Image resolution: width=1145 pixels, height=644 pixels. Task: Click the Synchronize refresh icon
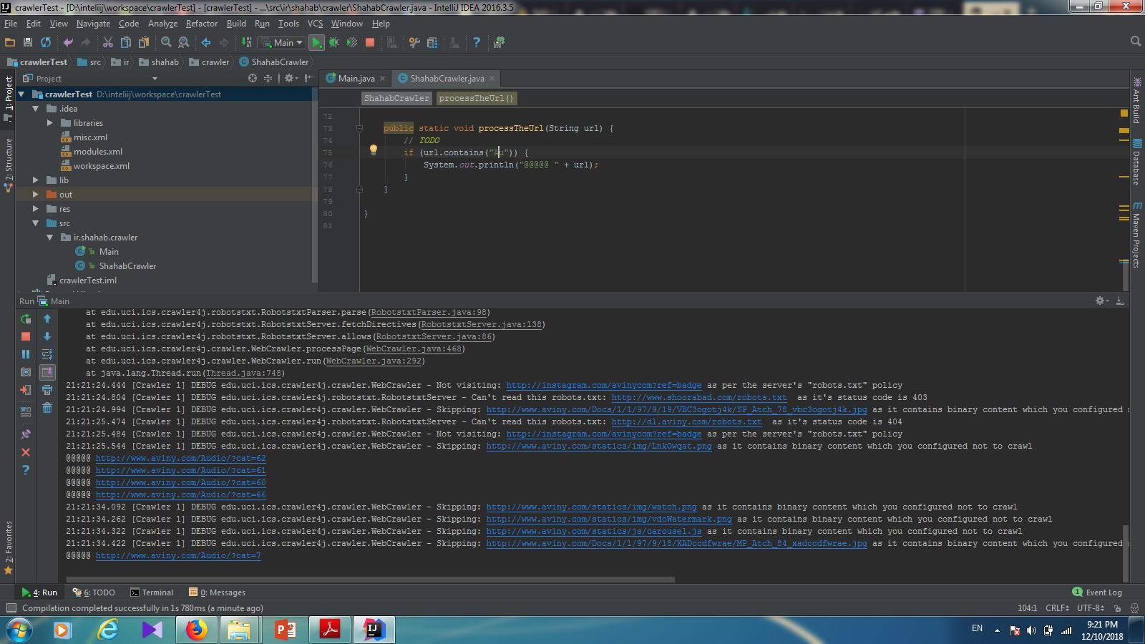click(x=46, y=42)
